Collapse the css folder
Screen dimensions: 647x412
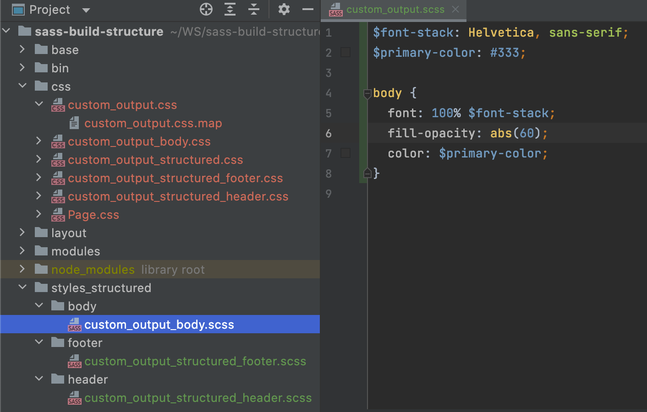click(x=22, y=86)
